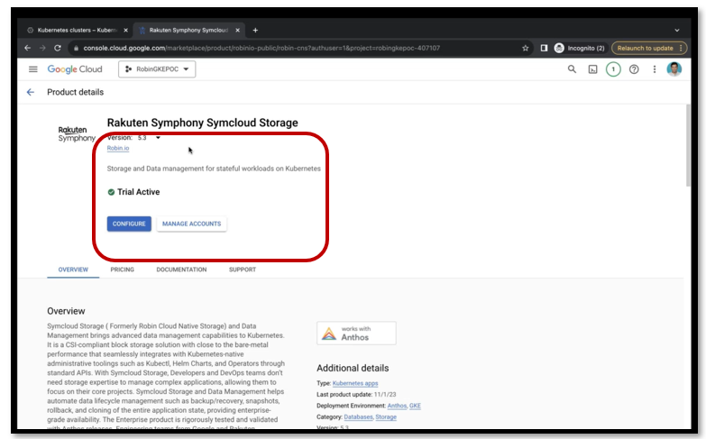Activate Cloud Shell terminal icon

(592, 69)
